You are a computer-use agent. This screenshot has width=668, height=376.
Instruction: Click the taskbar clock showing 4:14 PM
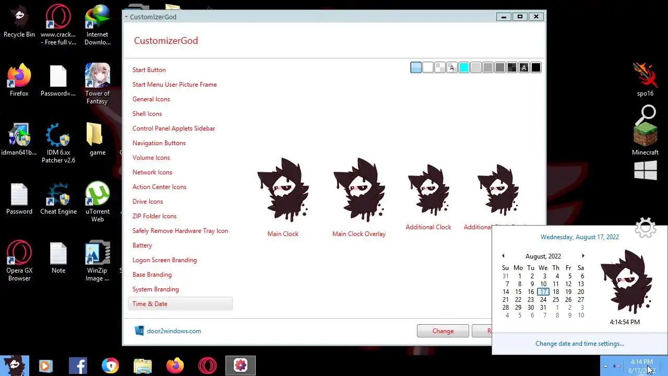[x=641, y=366]
